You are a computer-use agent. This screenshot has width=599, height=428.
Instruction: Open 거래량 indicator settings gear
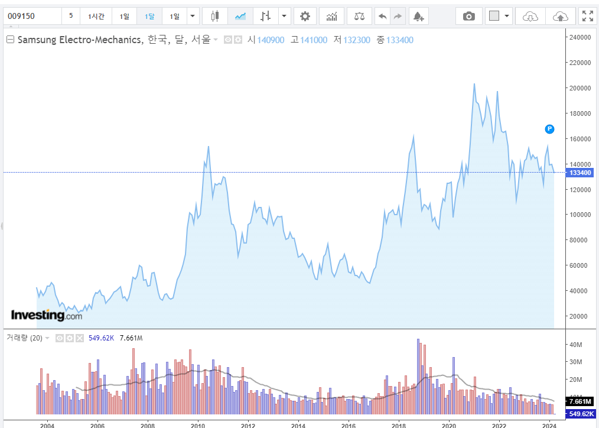(70, 338)
